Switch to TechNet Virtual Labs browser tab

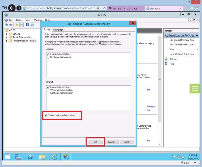126,8
